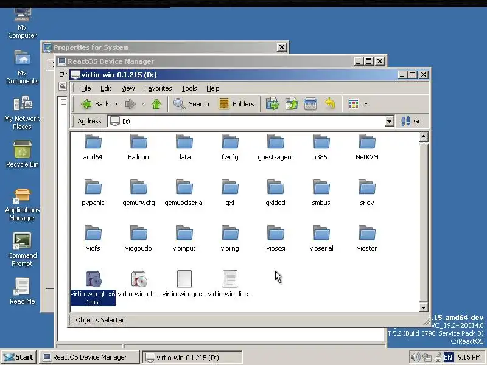Select the My Computer desktop icon
Viewport: 487px width, 365px height.
[x=22, y=24]
